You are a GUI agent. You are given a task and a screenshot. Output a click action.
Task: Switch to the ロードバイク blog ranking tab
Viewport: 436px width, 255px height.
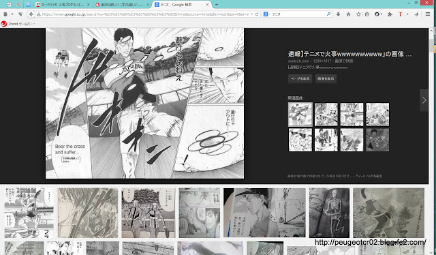[x=63, y=5]
